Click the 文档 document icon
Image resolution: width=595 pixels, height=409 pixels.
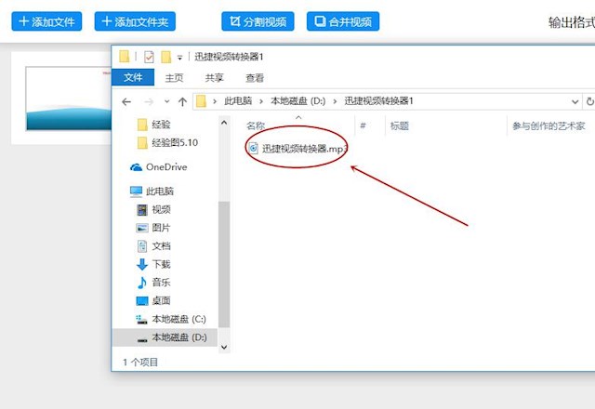point(142,246)
